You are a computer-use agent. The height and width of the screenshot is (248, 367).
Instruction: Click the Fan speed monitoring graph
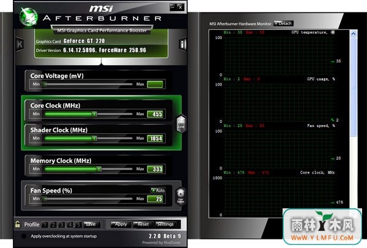(278, 150)
